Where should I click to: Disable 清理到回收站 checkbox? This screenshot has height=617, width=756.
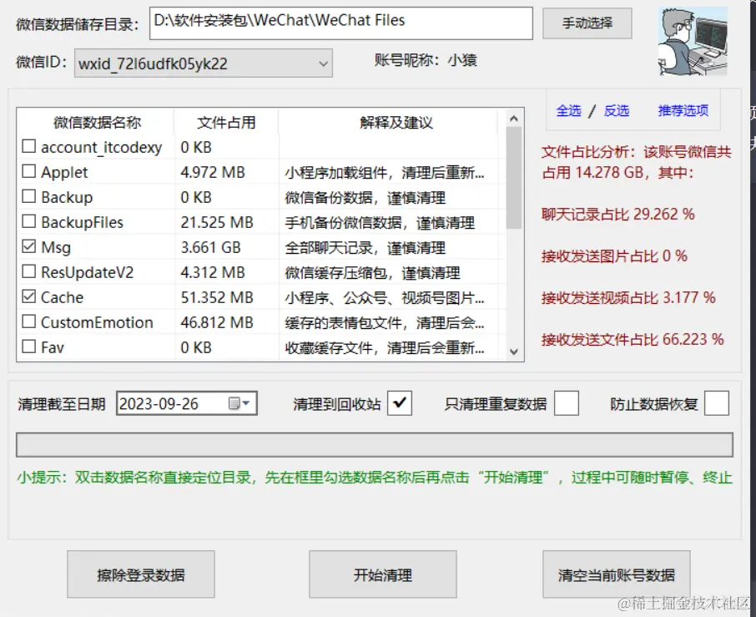pyautogui.click(x=400, y=403)
